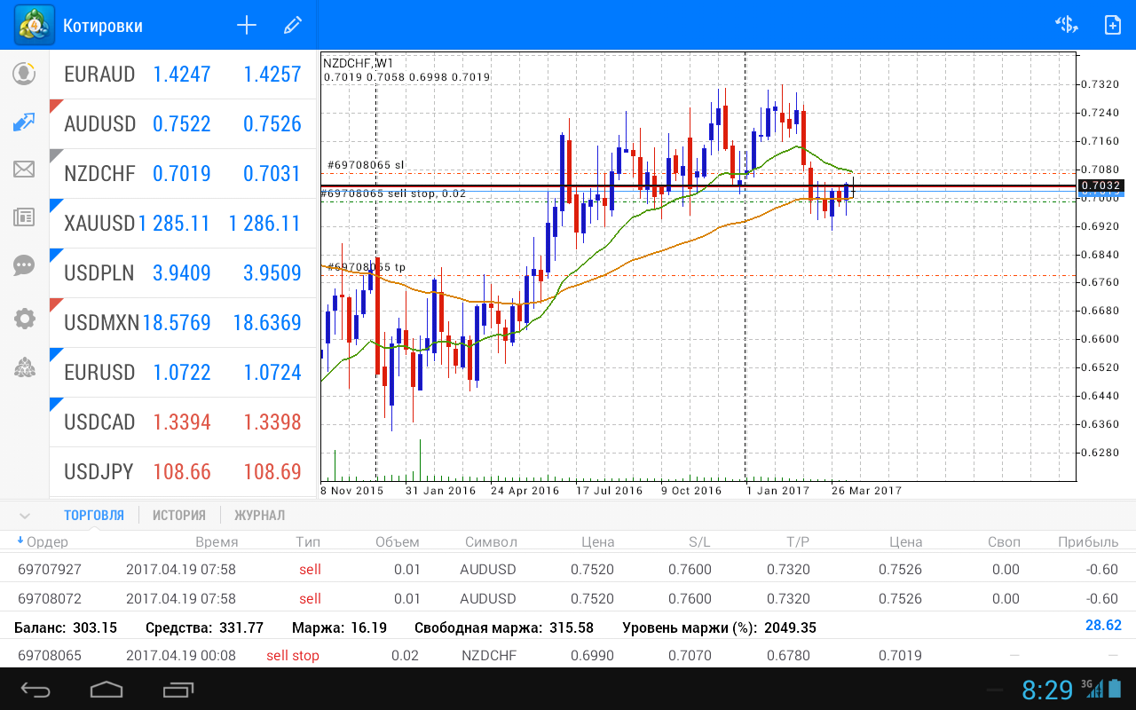Click the Прибыль column header

pyautogui.click(x=1088, y=541)
